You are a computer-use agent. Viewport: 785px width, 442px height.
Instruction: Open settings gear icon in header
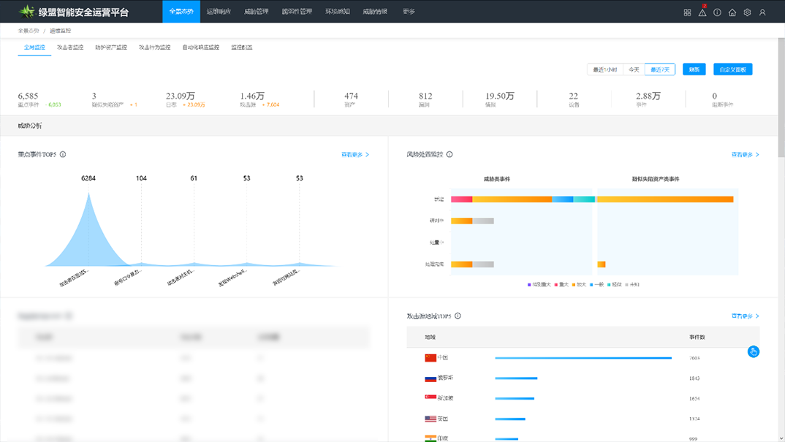pyautogui.click(x=747, y=12)
